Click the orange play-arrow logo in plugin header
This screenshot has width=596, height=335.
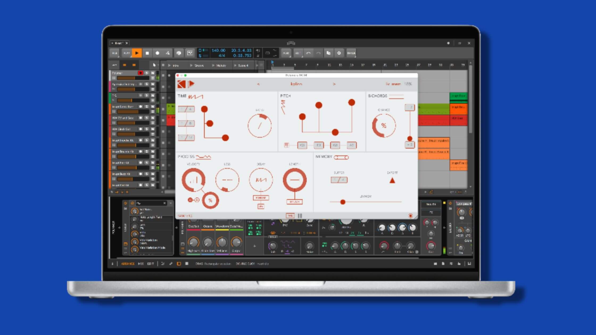point(191,84)
